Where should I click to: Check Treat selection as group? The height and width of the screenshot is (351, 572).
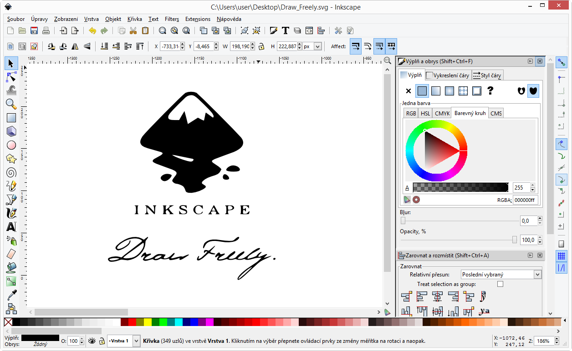point(500,284)
